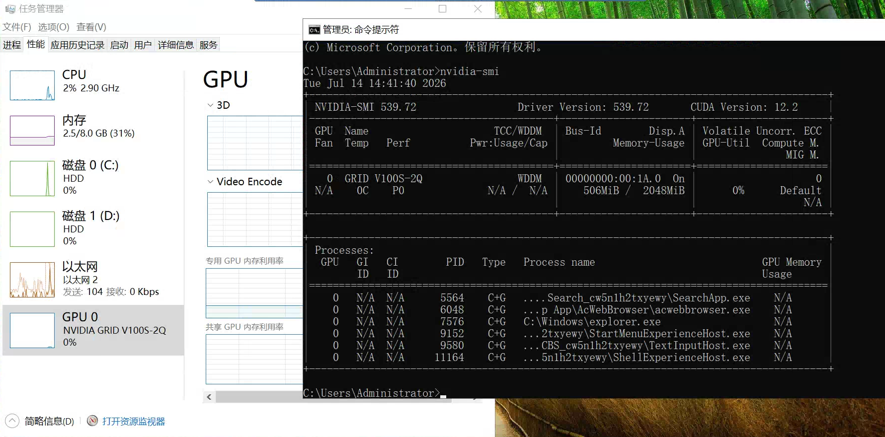Screen dimensions: 885x437
Task: Click the 506MiB / 2048MiB memory usage
Action: pyautogui.click(x=634, y=191)
